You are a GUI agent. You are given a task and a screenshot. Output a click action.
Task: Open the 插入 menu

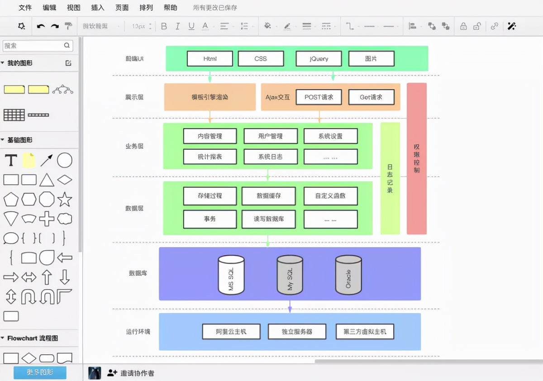97,8
